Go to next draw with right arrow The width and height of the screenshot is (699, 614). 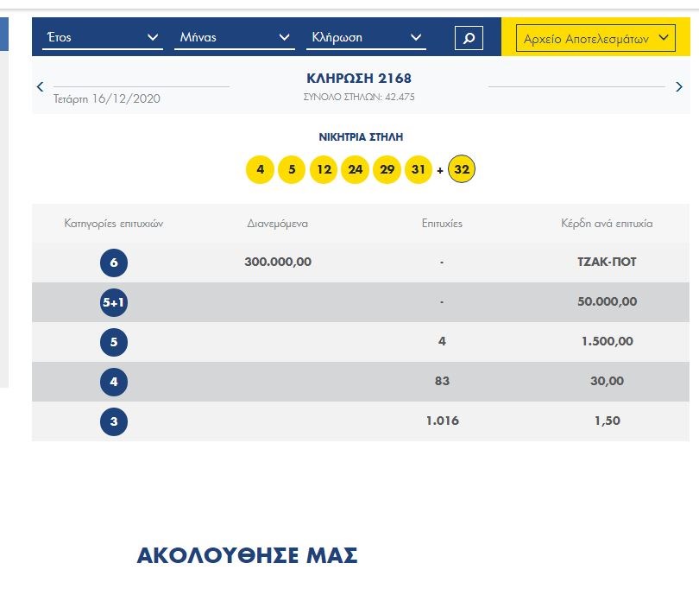(x=679, y=86)
